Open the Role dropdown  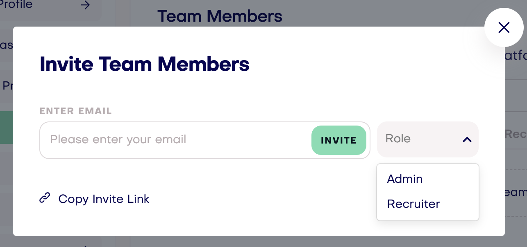[x=427, y=139]
